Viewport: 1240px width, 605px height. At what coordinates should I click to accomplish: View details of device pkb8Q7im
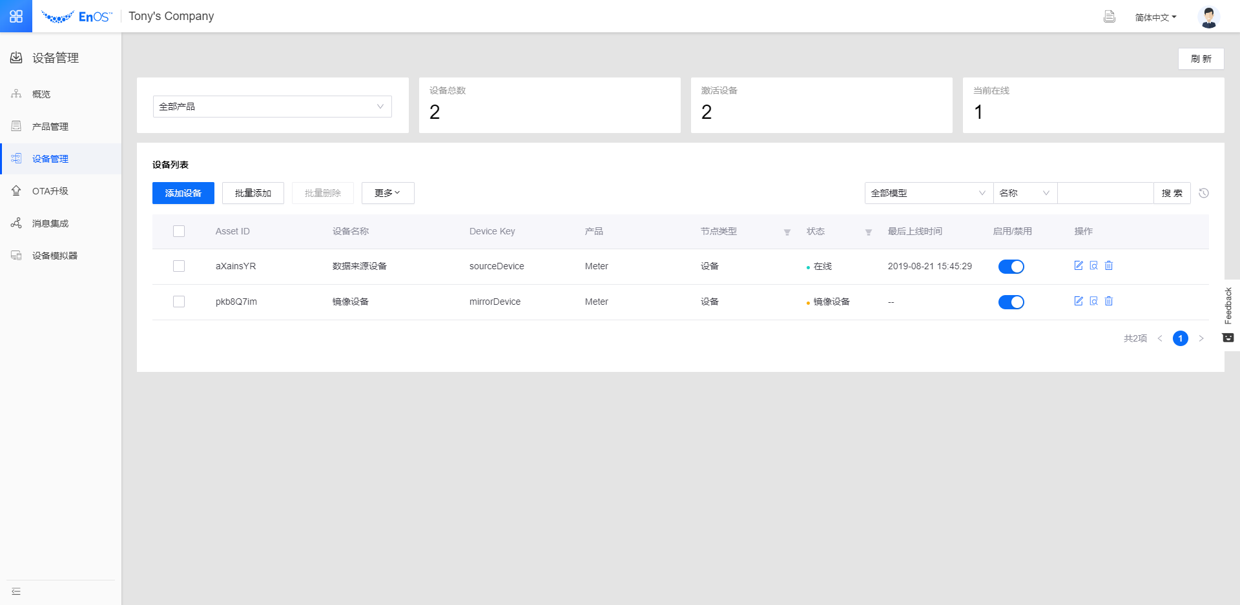coord(1093,301)
